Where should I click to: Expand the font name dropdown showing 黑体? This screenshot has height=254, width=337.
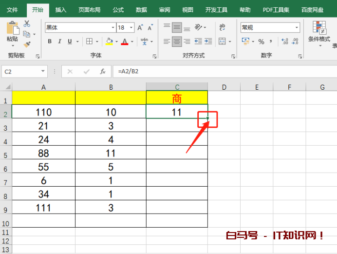[x=113, y=28]
